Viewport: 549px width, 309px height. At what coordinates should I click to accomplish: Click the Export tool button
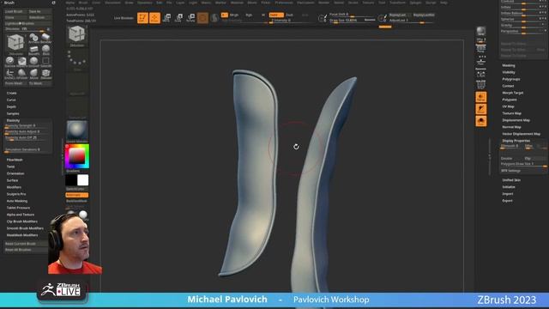(507, 201)
